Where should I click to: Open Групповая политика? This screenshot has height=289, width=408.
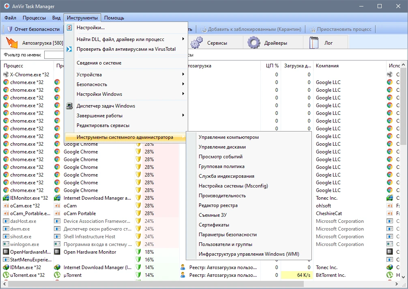coord(221,166)
